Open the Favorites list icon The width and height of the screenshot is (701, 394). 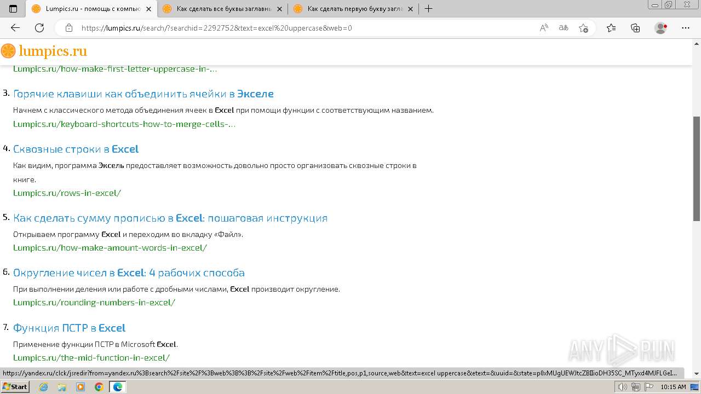coord(611,28)
